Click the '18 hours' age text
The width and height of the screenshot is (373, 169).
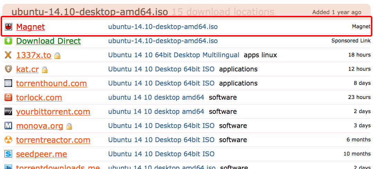[360, 55]
